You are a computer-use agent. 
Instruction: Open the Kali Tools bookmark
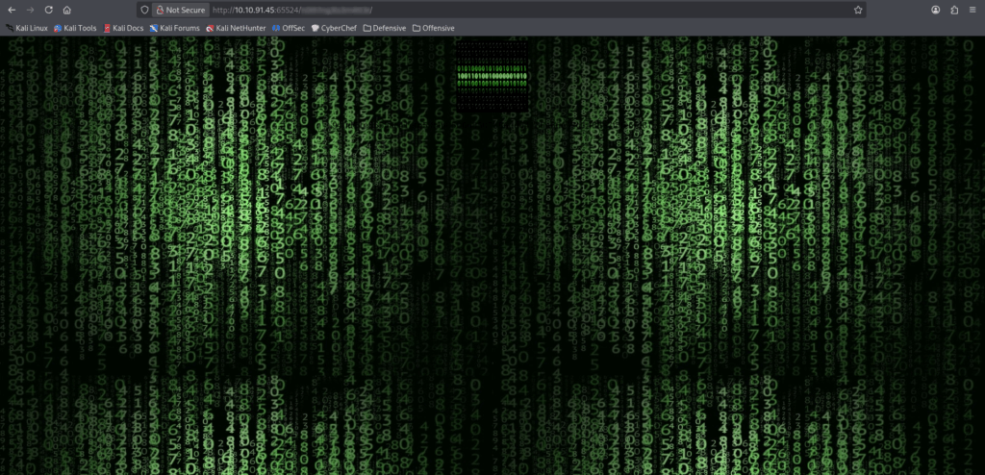pyautogui.click(x=76, y=28)
